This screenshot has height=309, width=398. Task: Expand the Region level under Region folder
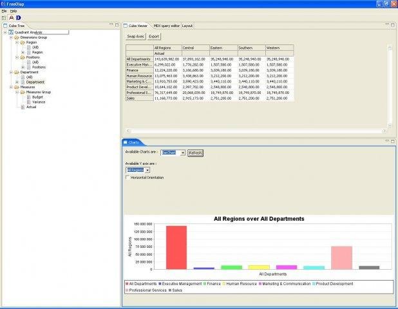pyautogui.click(x=23, y=53)
